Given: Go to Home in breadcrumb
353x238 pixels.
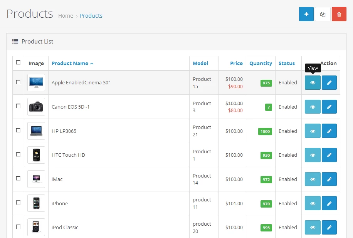Looking at the screenshot, I should pyautogui.click(x=66, y=16).
